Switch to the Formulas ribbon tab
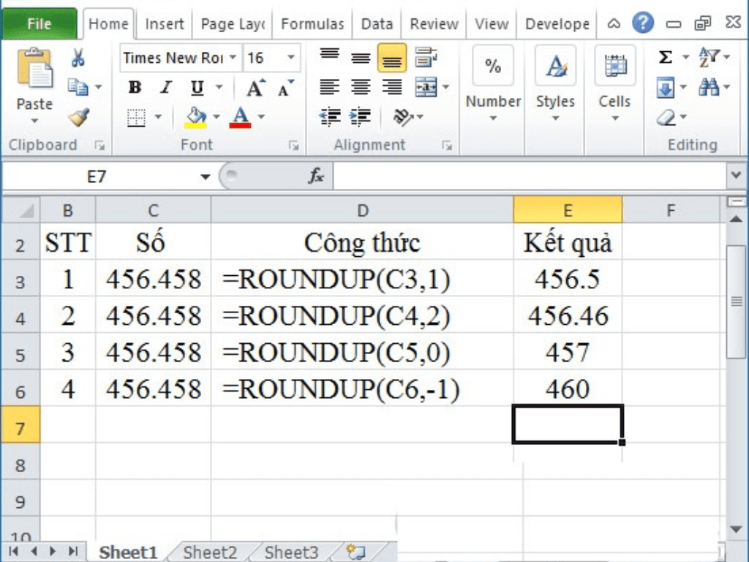This screenshot has height=562, width=749. click(x=312, y=23)
